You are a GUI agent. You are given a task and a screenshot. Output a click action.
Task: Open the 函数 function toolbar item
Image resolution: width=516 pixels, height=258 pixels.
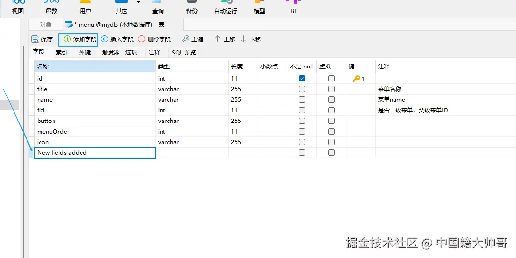click(x=52, y=7)
